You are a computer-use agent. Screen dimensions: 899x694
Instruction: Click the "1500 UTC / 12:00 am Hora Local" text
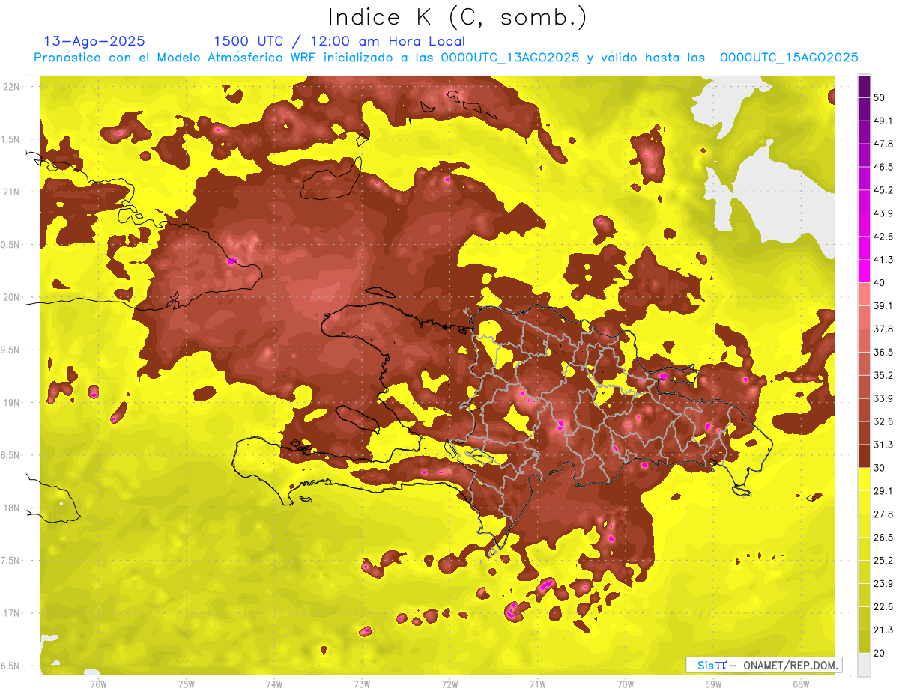[x=339, y=41]
